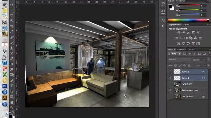211x118 pixels.
Task: Show the Background layer
Action: pyautogui.click(x=170, y=96)
